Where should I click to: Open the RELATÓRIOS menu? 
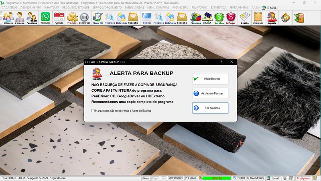click(x=199, y=8)
